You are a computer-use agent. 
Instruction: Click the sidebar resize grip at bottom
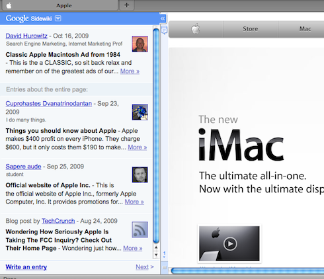tap(164, 268)
